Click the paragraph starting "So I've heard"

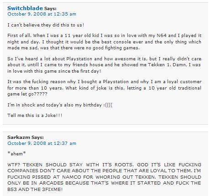coord(105,65)
